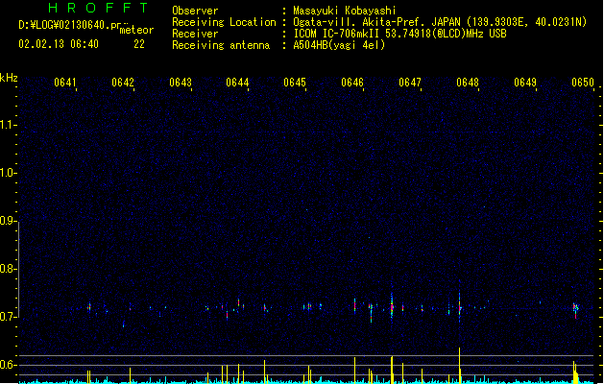The image size is (604, 384).
Task: Click the 0.6 kHz frequency label
Action: [x=8, y=365]
